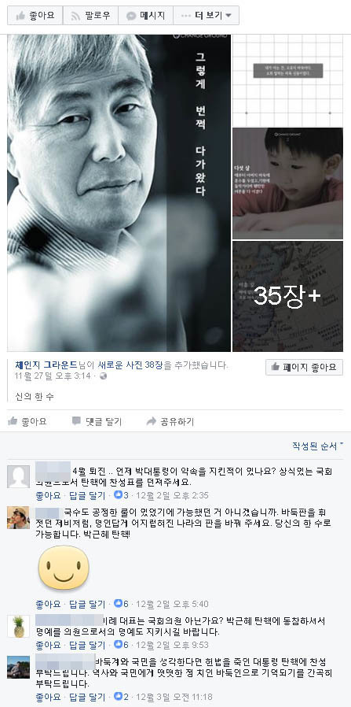
Task: Follow the page with 팔로우 button
Action: 90,15
